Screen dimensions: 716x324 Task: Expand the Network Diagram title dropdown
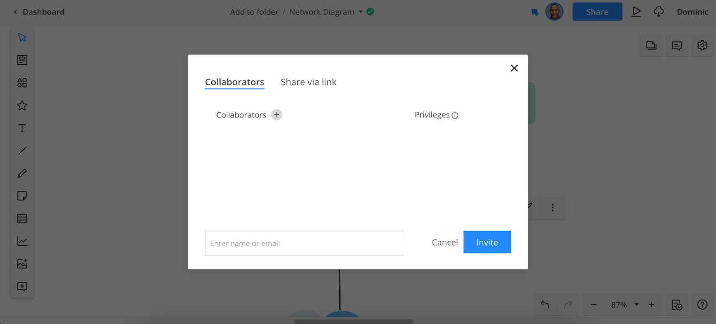(x=360, y=12)
